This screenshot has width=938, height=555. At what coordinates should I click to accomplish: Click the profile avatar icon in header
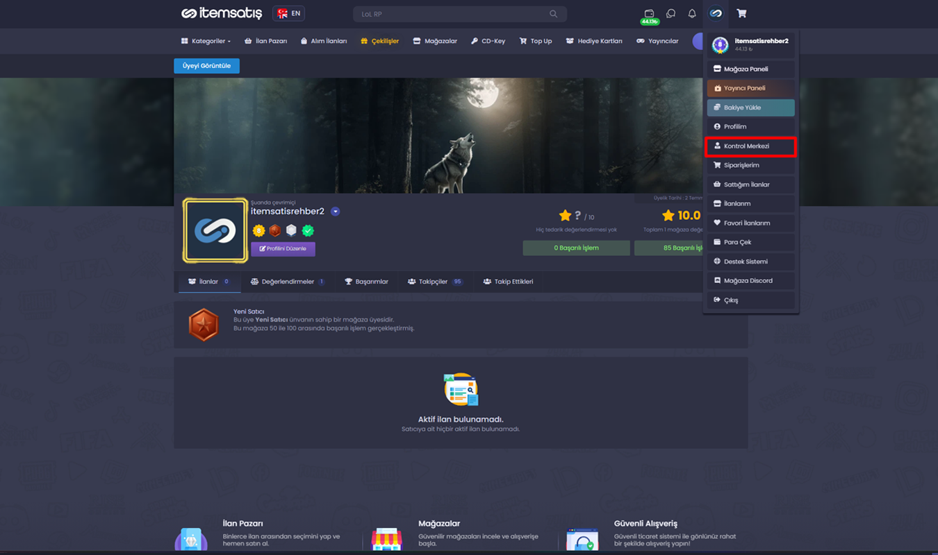[x=716, y=13]
